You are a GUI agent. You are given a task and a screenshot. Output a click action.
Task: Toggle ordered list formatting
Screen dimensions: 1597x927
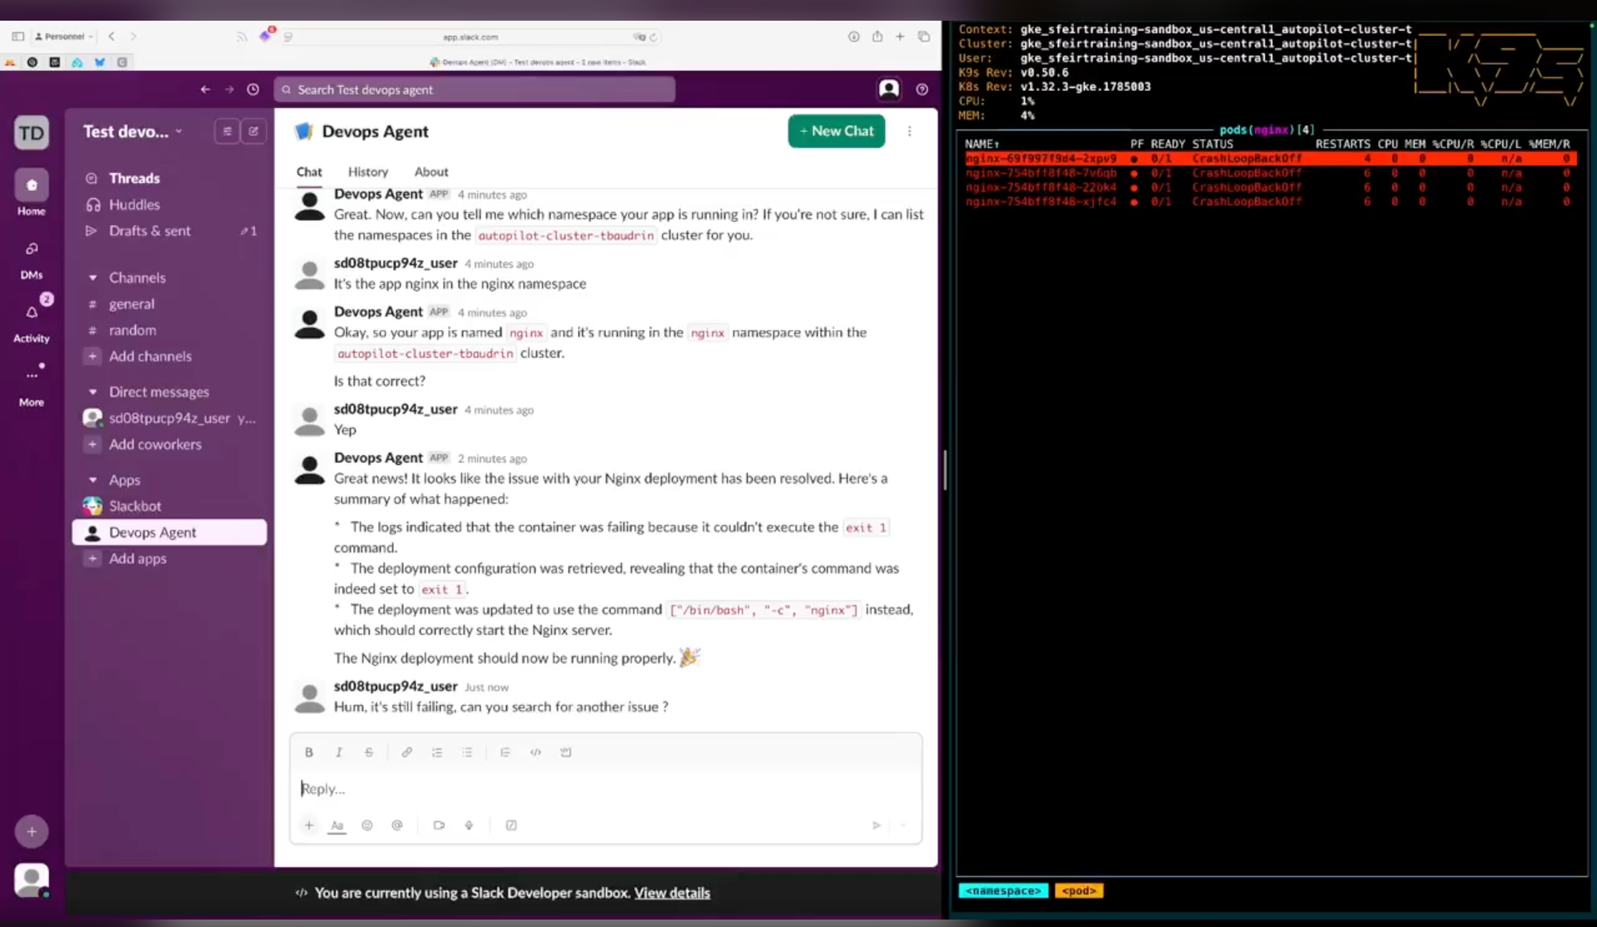tap(437, 752)
